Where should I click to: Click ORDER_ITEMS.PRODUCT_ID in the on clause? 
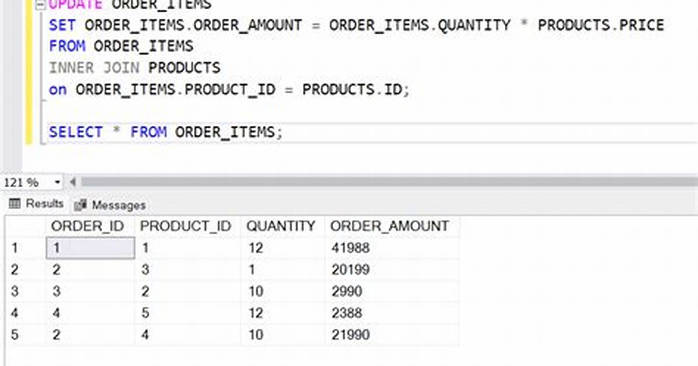point(176,89)
